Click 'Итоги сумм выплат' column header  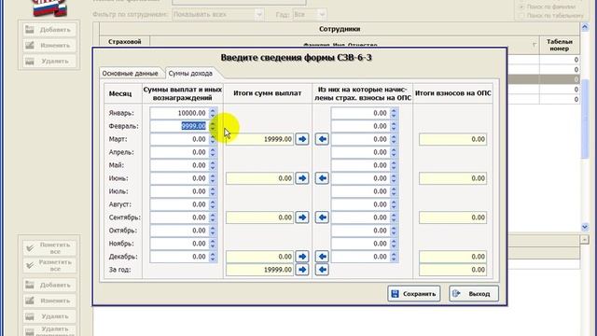pyautogui.click(x=268, y=93)
